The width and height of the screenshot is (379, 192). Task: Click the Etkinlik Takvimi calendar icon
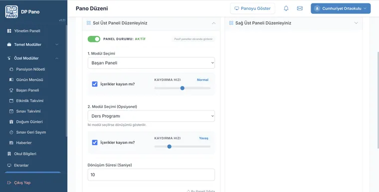point(11,101)
